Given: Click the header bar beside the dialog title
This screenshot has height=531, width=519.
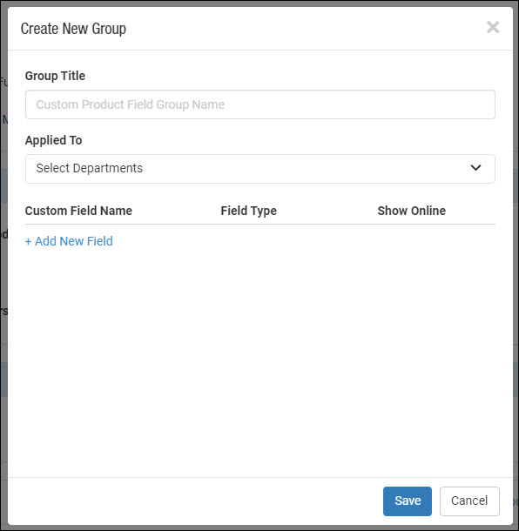Looking at the screenshot, I should click(x=305, y=29).
